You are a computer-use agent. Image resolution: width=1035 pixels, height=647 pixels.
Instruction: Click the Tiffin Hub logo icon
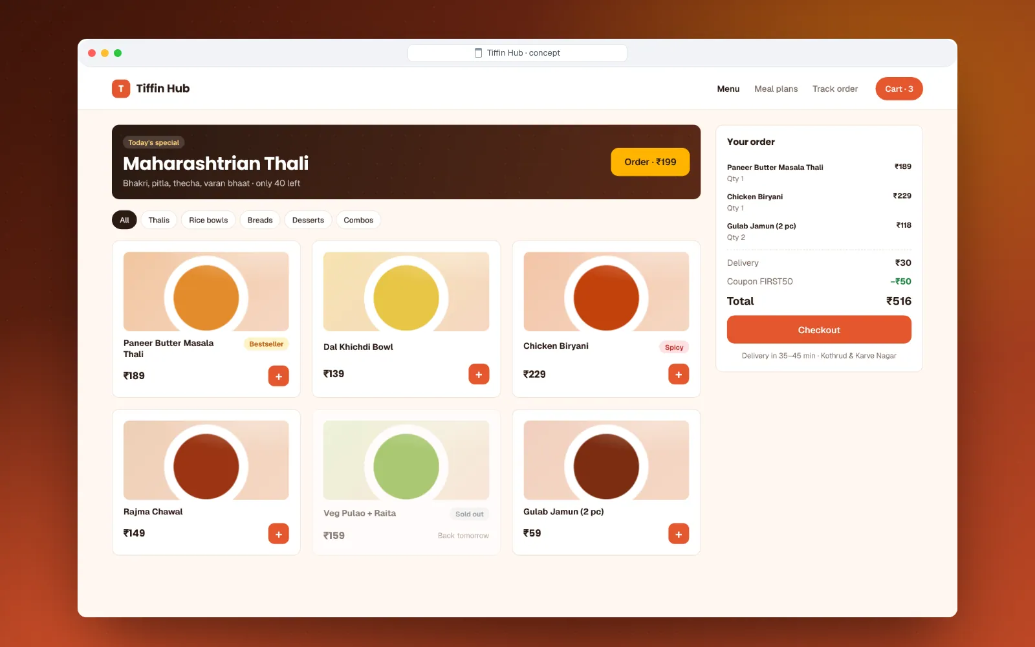(x=121, y=89)
